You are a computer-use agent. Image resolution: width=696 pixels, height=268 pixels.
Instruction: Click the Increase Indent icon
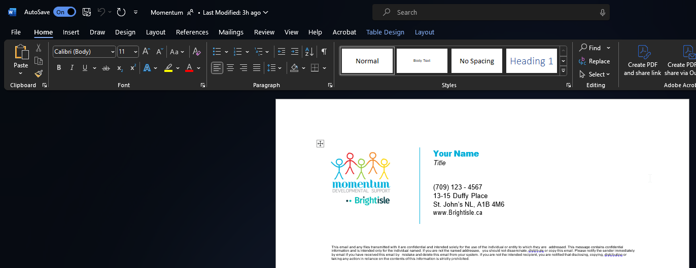coord(294,52)
